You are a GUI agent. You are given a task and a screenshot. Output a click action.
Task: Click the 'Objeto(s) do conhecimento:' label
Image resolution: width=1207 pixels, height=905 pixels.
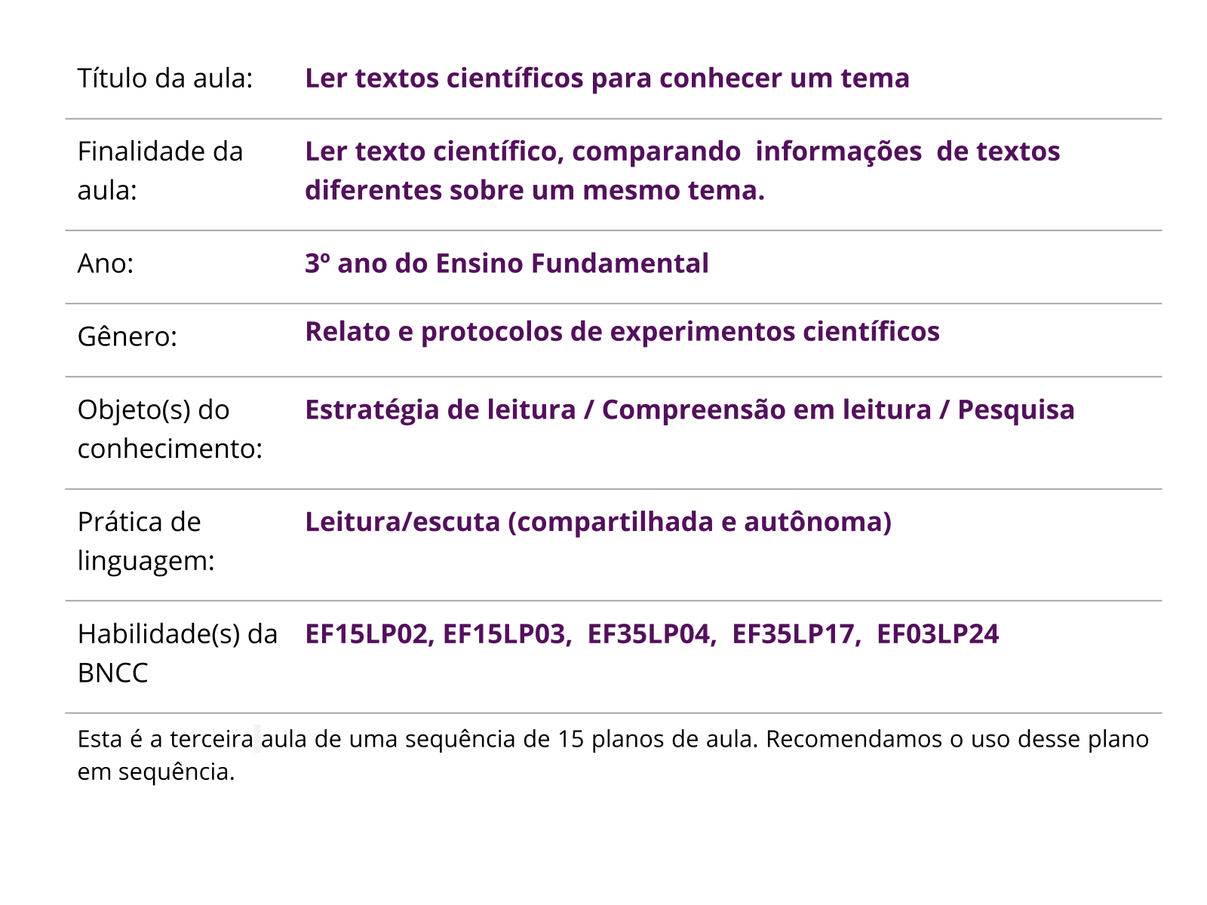coord(170,428)
